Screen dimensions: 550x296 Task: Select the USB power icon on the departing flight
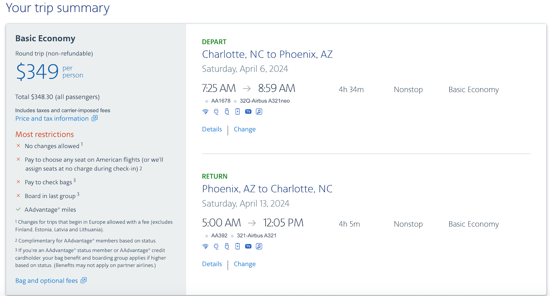tap(227, 111)
